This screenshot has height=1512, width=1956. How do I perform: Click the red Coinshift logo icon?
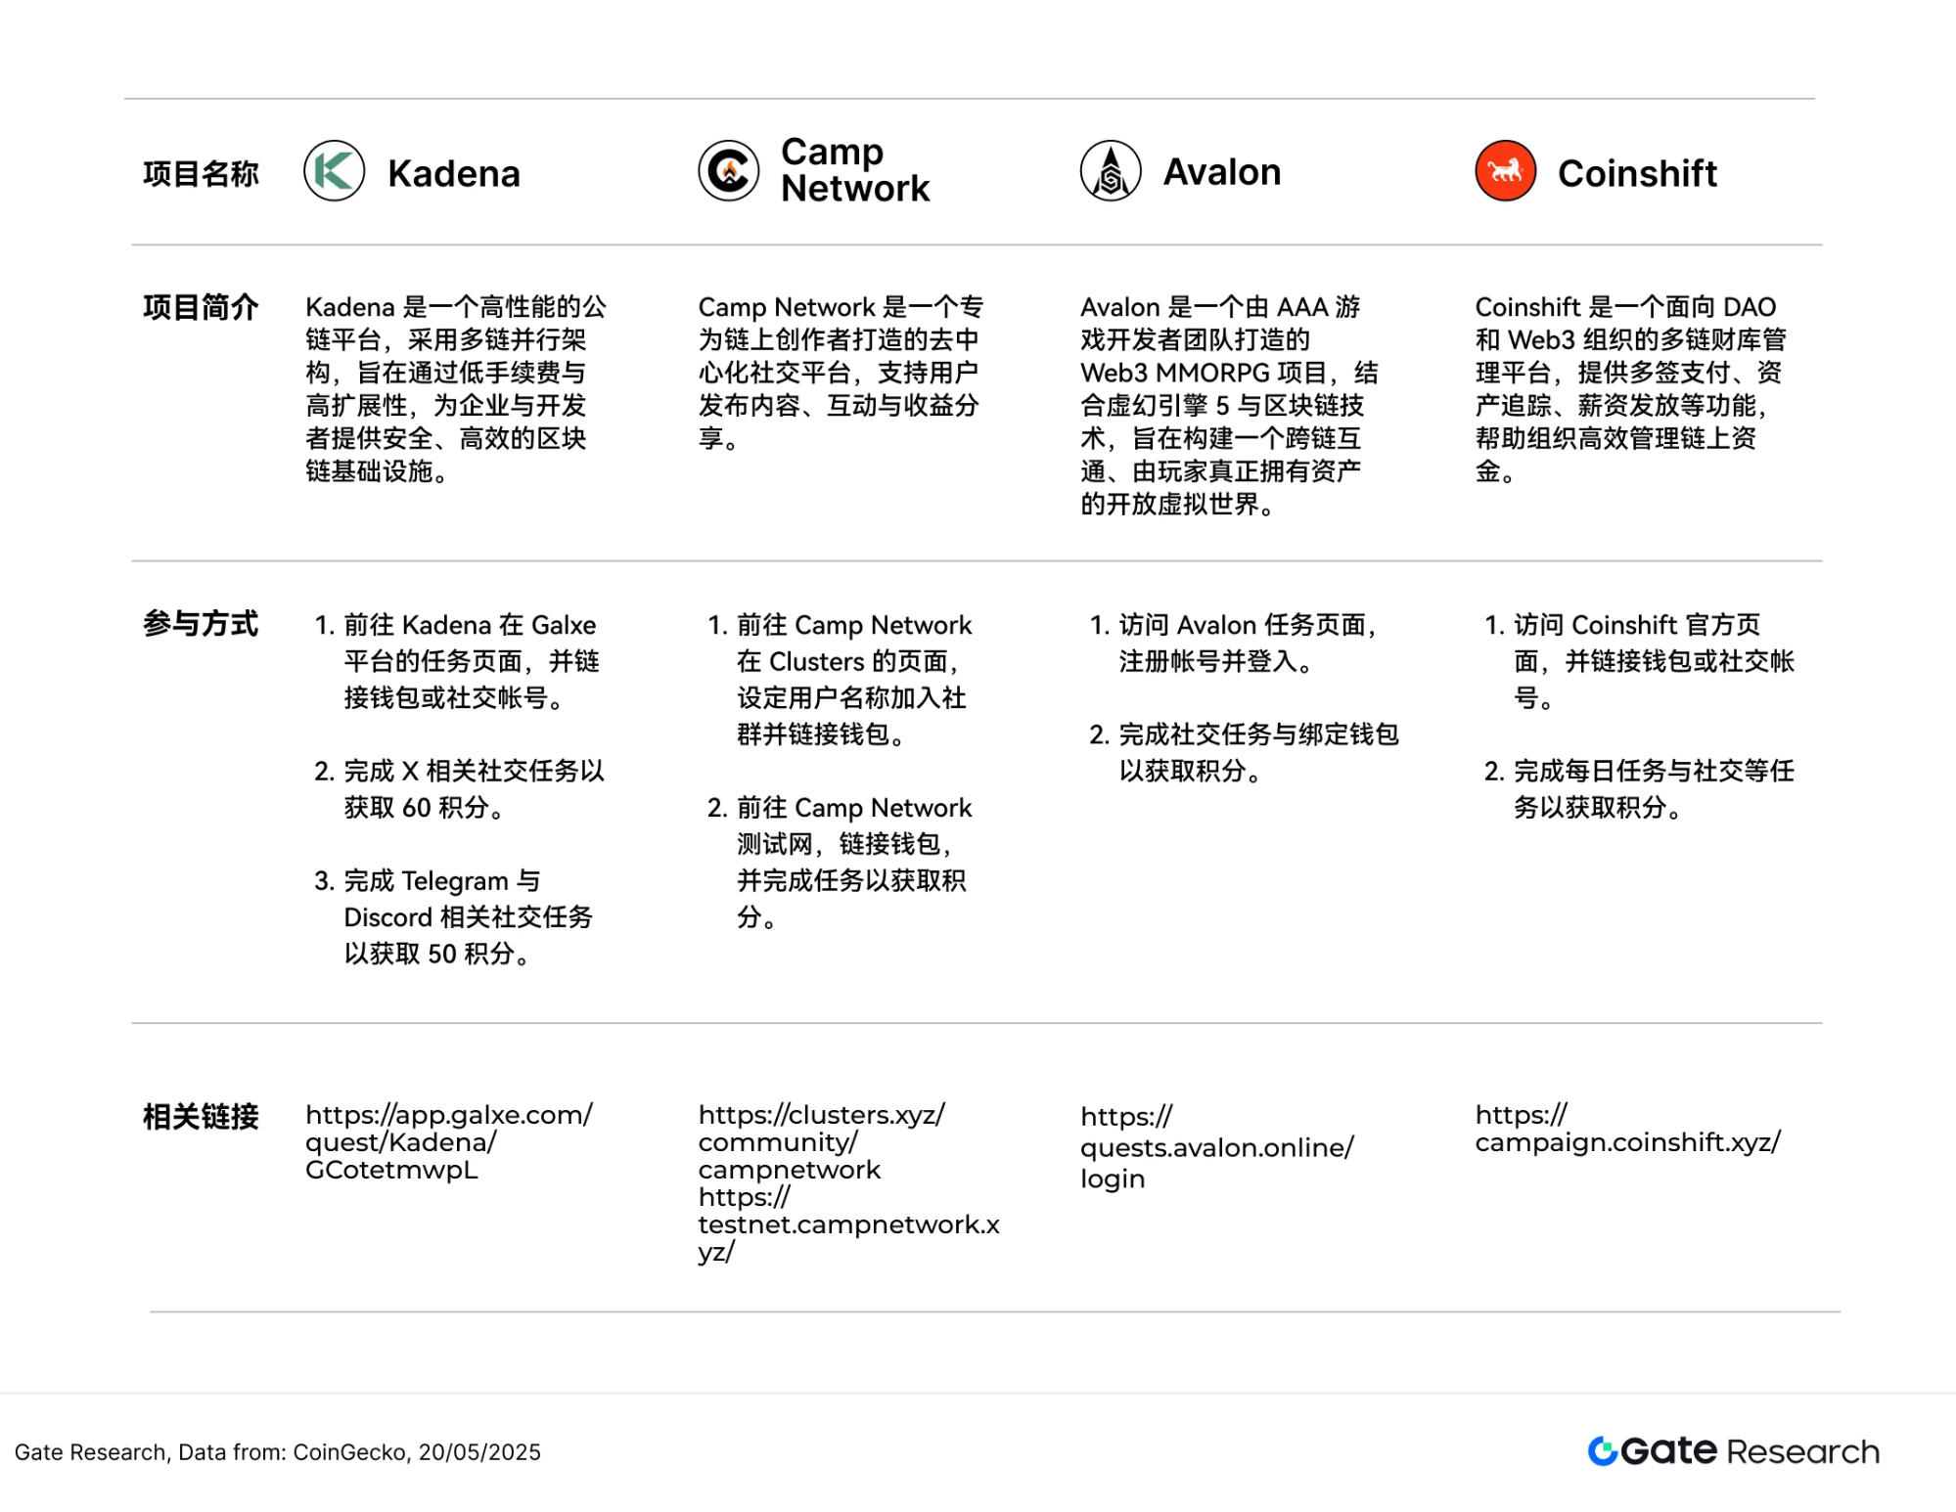(1505, 171)
